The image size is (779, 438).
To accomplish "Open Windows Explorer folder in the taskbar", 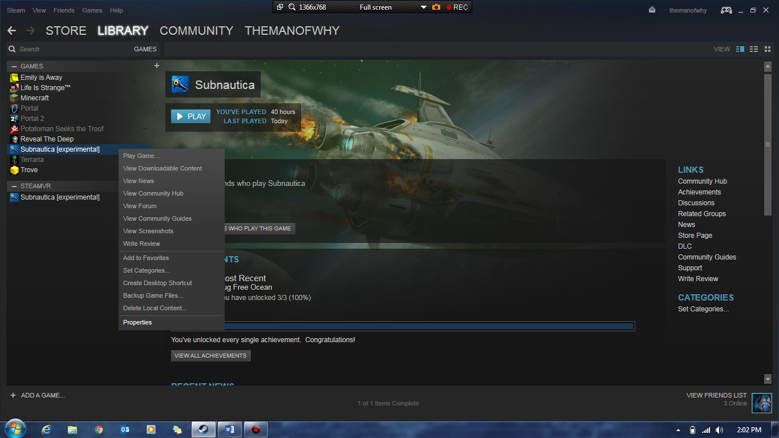I will point(72,429).
